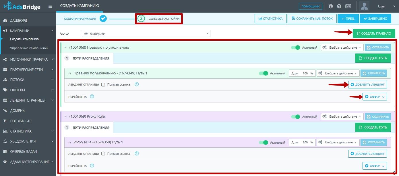
Task: Click the Потоки sitemap icon
Action: 5,80
